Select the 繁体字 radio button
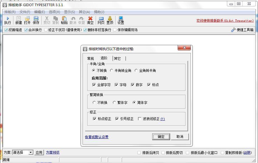The width and height of the screenshot is (258, 163). click(114, 103)
